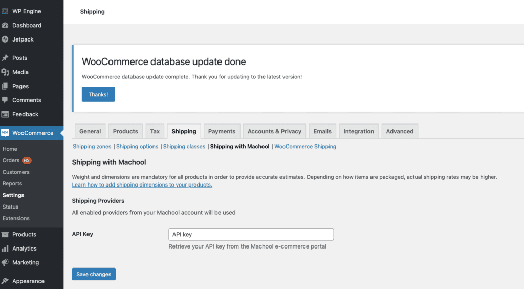Go to WooCommerce Home submenu

10,149
